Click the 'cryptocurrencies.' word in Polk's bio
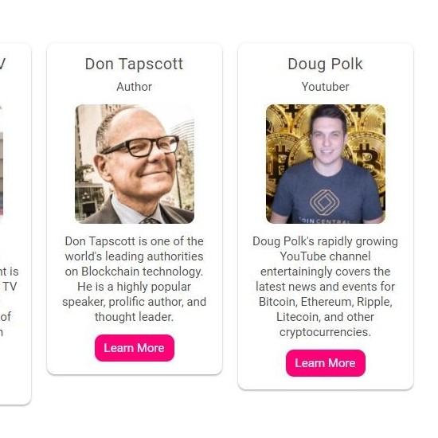The width and height of the screenshot is (438, 438). click(326, 332)
